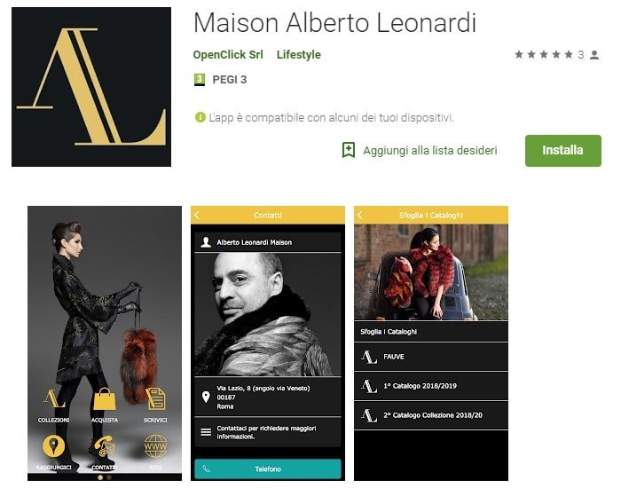Tap the Sito www globe icon
This screenshot has width=621, height=488.
(155, 446)
